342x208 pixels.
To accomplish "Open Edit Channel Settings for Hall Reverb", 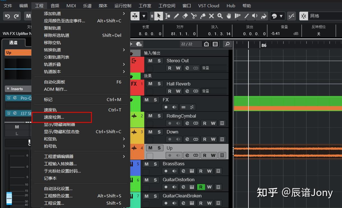I will [187, 91].
